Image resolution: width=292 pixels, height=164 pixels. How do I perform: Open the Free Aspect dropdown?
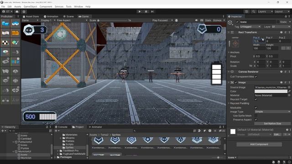tap(72, 20)
